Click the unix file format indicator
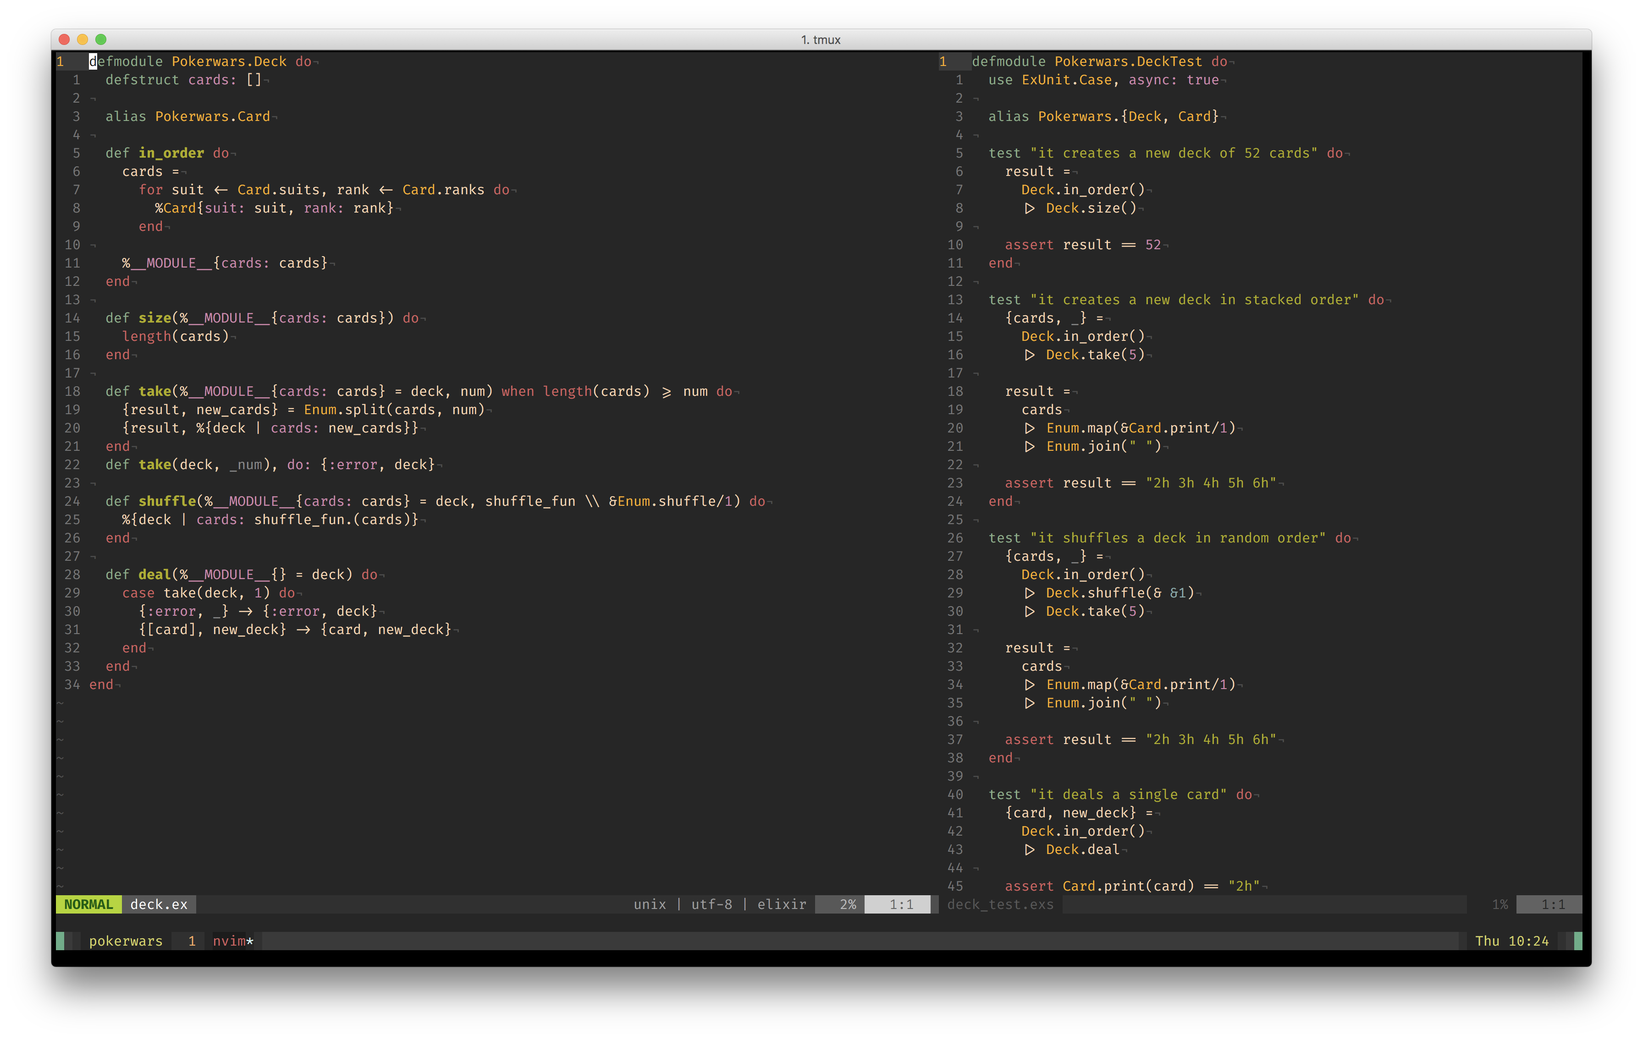Image resolution: width=1643 pixels, height=1040 pixels. (650, 904)
